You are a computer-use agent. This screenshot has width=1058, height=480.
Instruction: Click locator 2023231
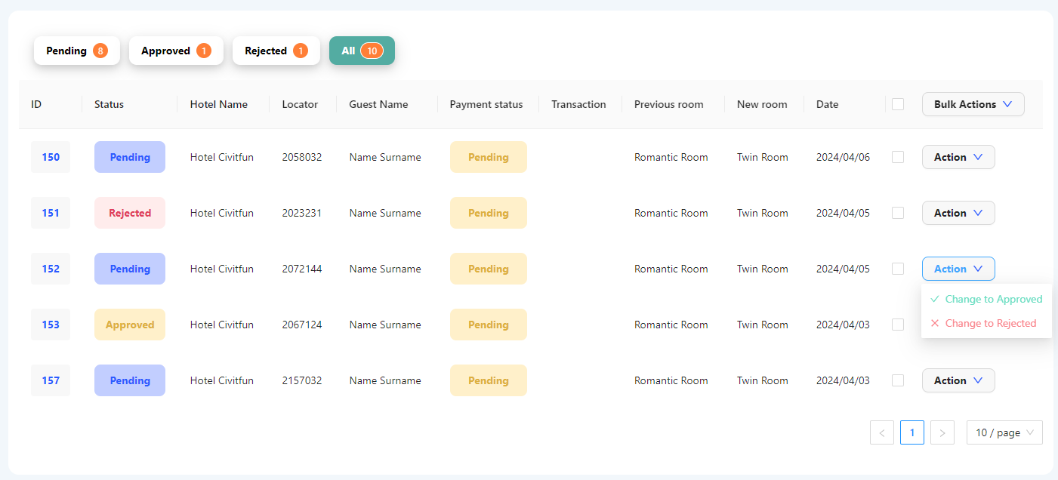302,213
